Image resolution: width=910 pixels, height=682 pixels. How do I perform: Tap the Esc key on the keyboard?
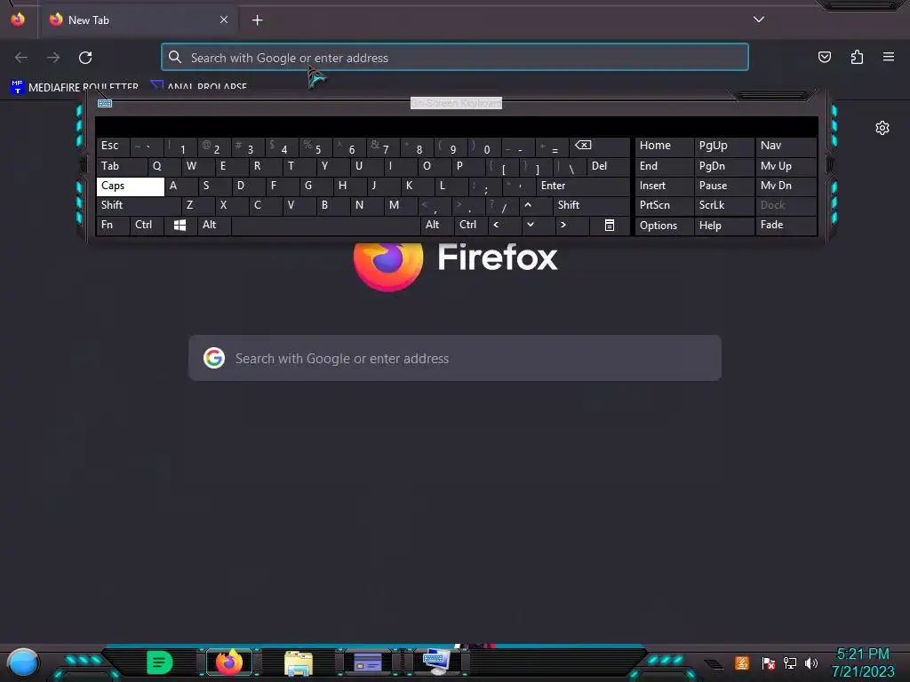tap(113, 147)
